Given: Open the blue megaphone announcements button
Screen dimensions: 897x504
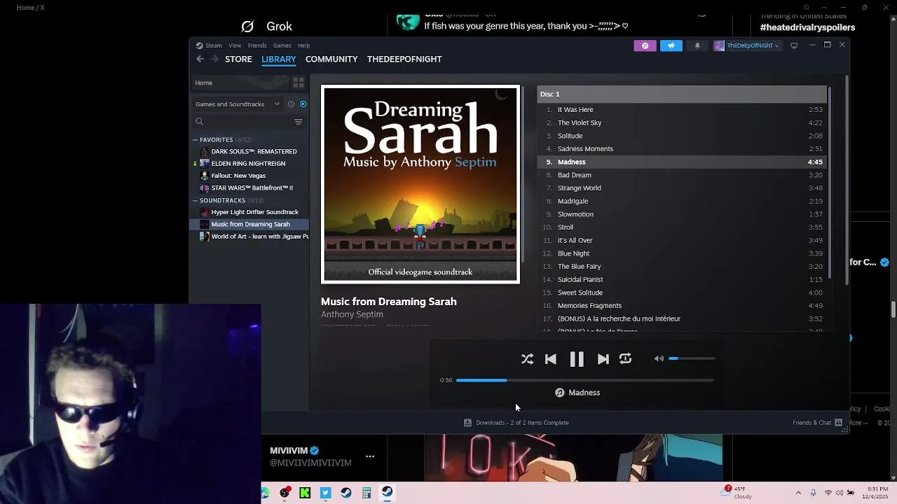Looking at the screenshot, I should point(671,45).
